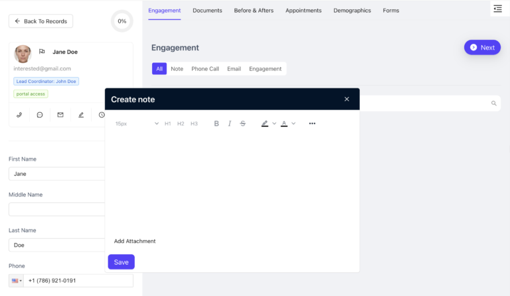
Task: Apply H3 heading style
Action: pos(194,123)
